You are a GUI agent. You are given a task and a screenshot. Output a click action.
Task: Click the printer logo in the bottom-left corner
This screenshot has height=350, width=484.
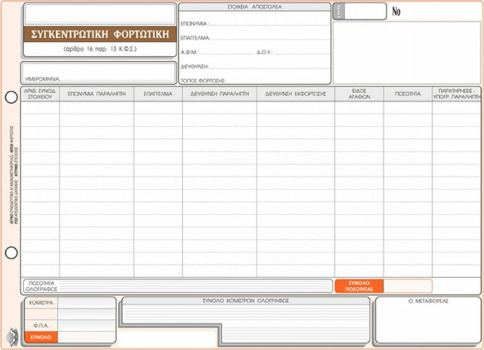tap(12, 337)
